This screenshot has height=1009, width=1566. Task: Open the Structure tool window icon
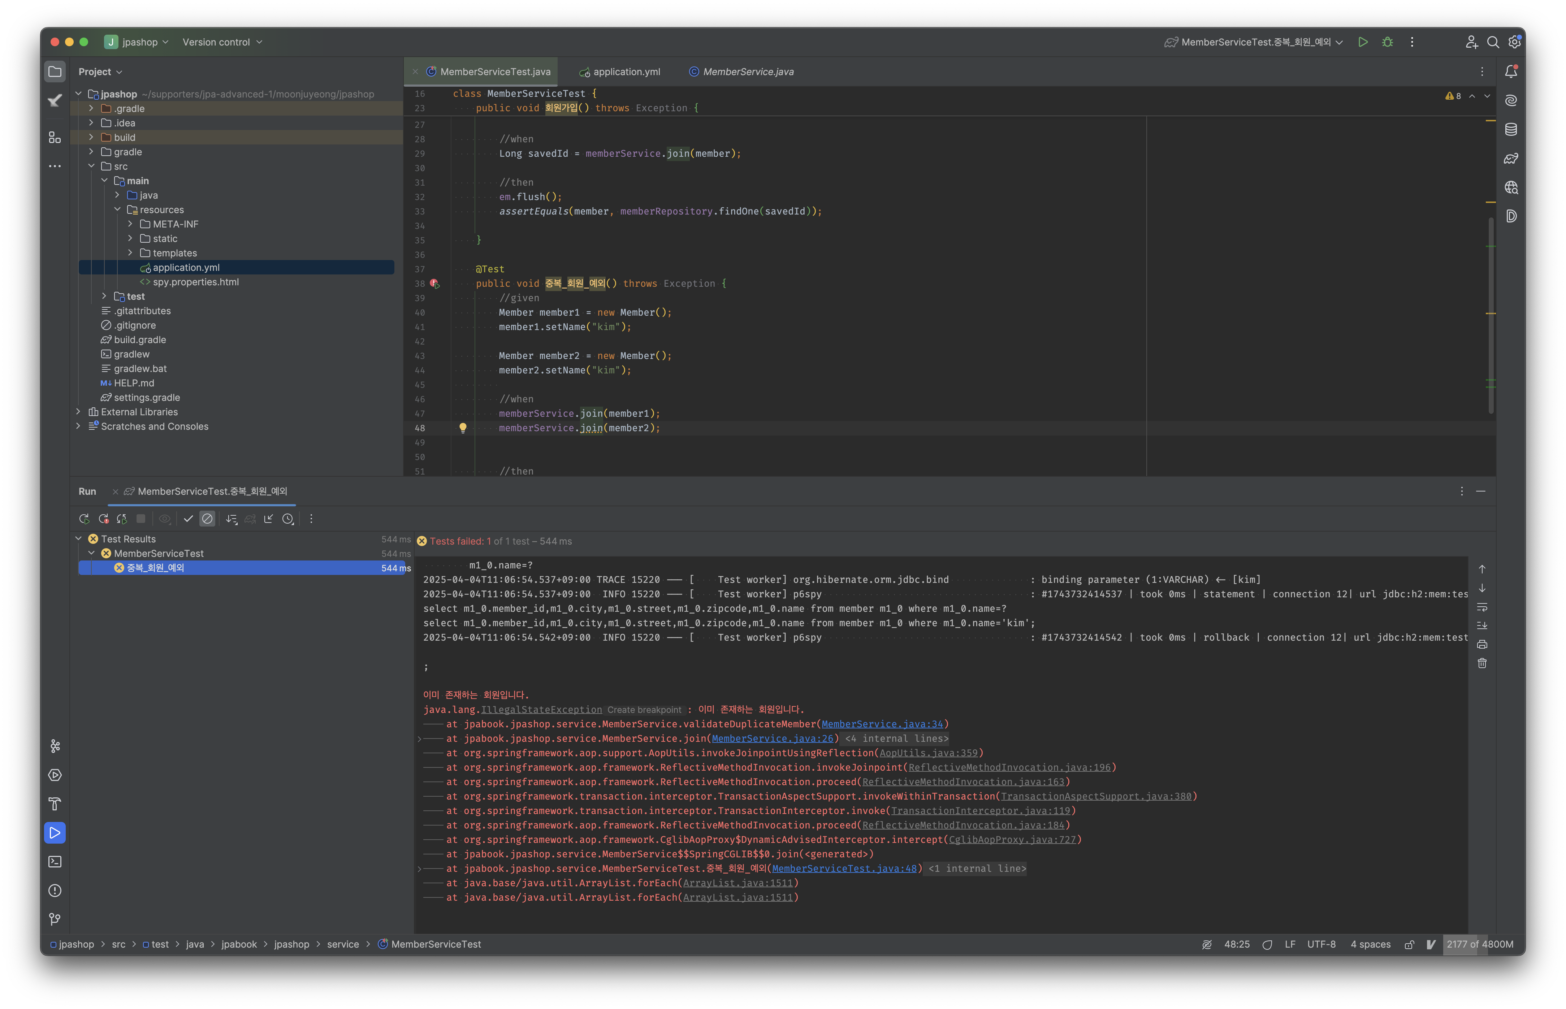[x=55, y=137]
